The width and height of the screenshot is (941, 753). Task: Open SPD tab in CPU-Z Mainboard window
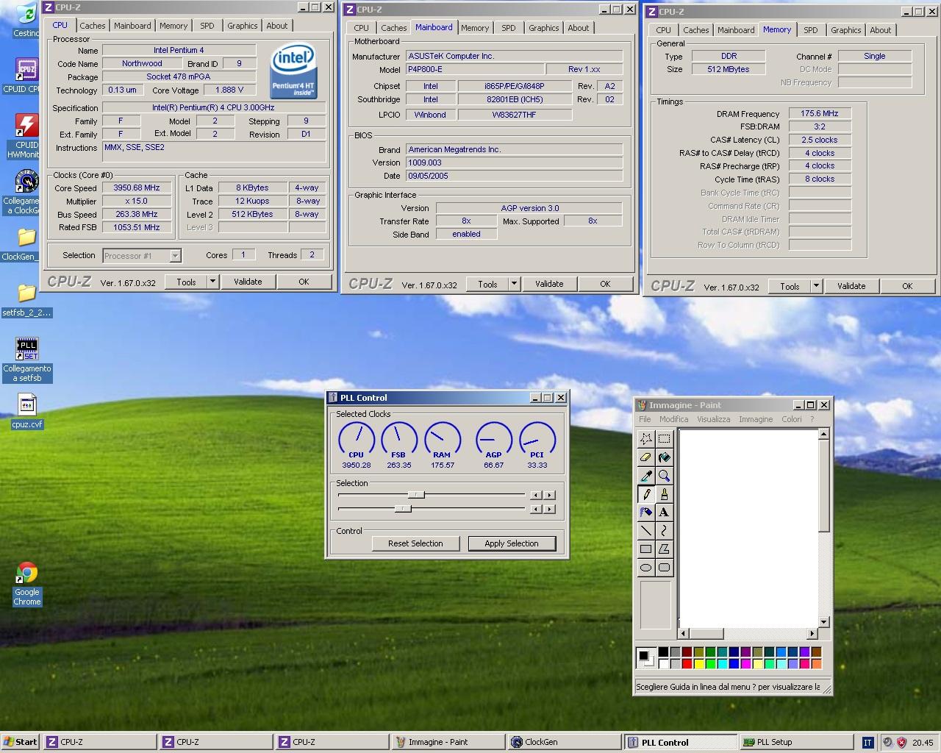click(x=509, y=28)
